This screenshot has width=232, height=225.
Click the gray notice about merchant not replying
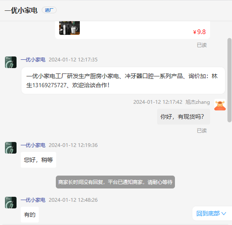point(115,182)
